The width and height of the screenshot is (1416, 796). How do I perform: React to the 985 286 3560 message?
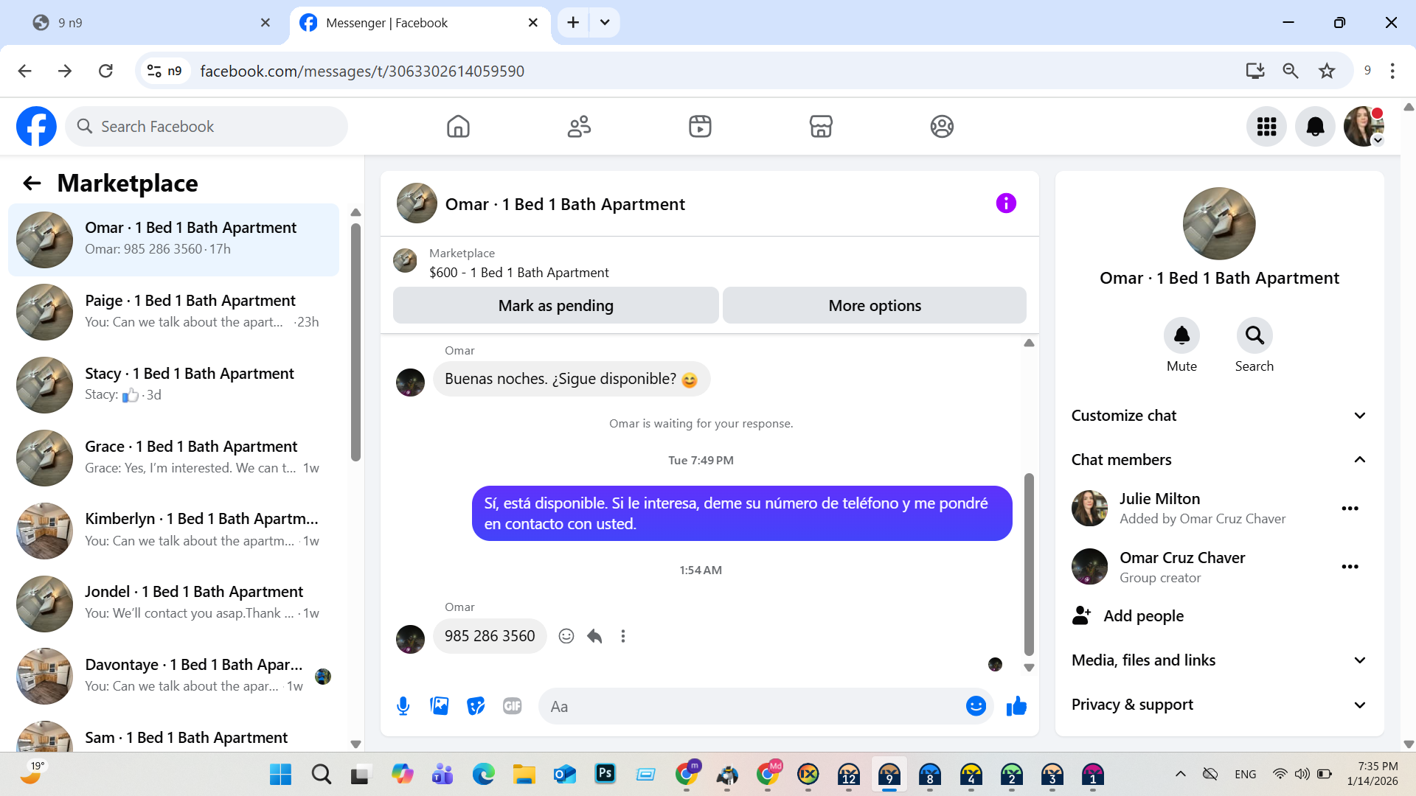point(566,636)
